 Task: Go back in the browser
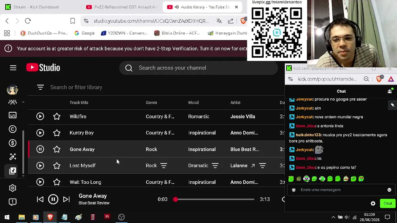[7, 21]
